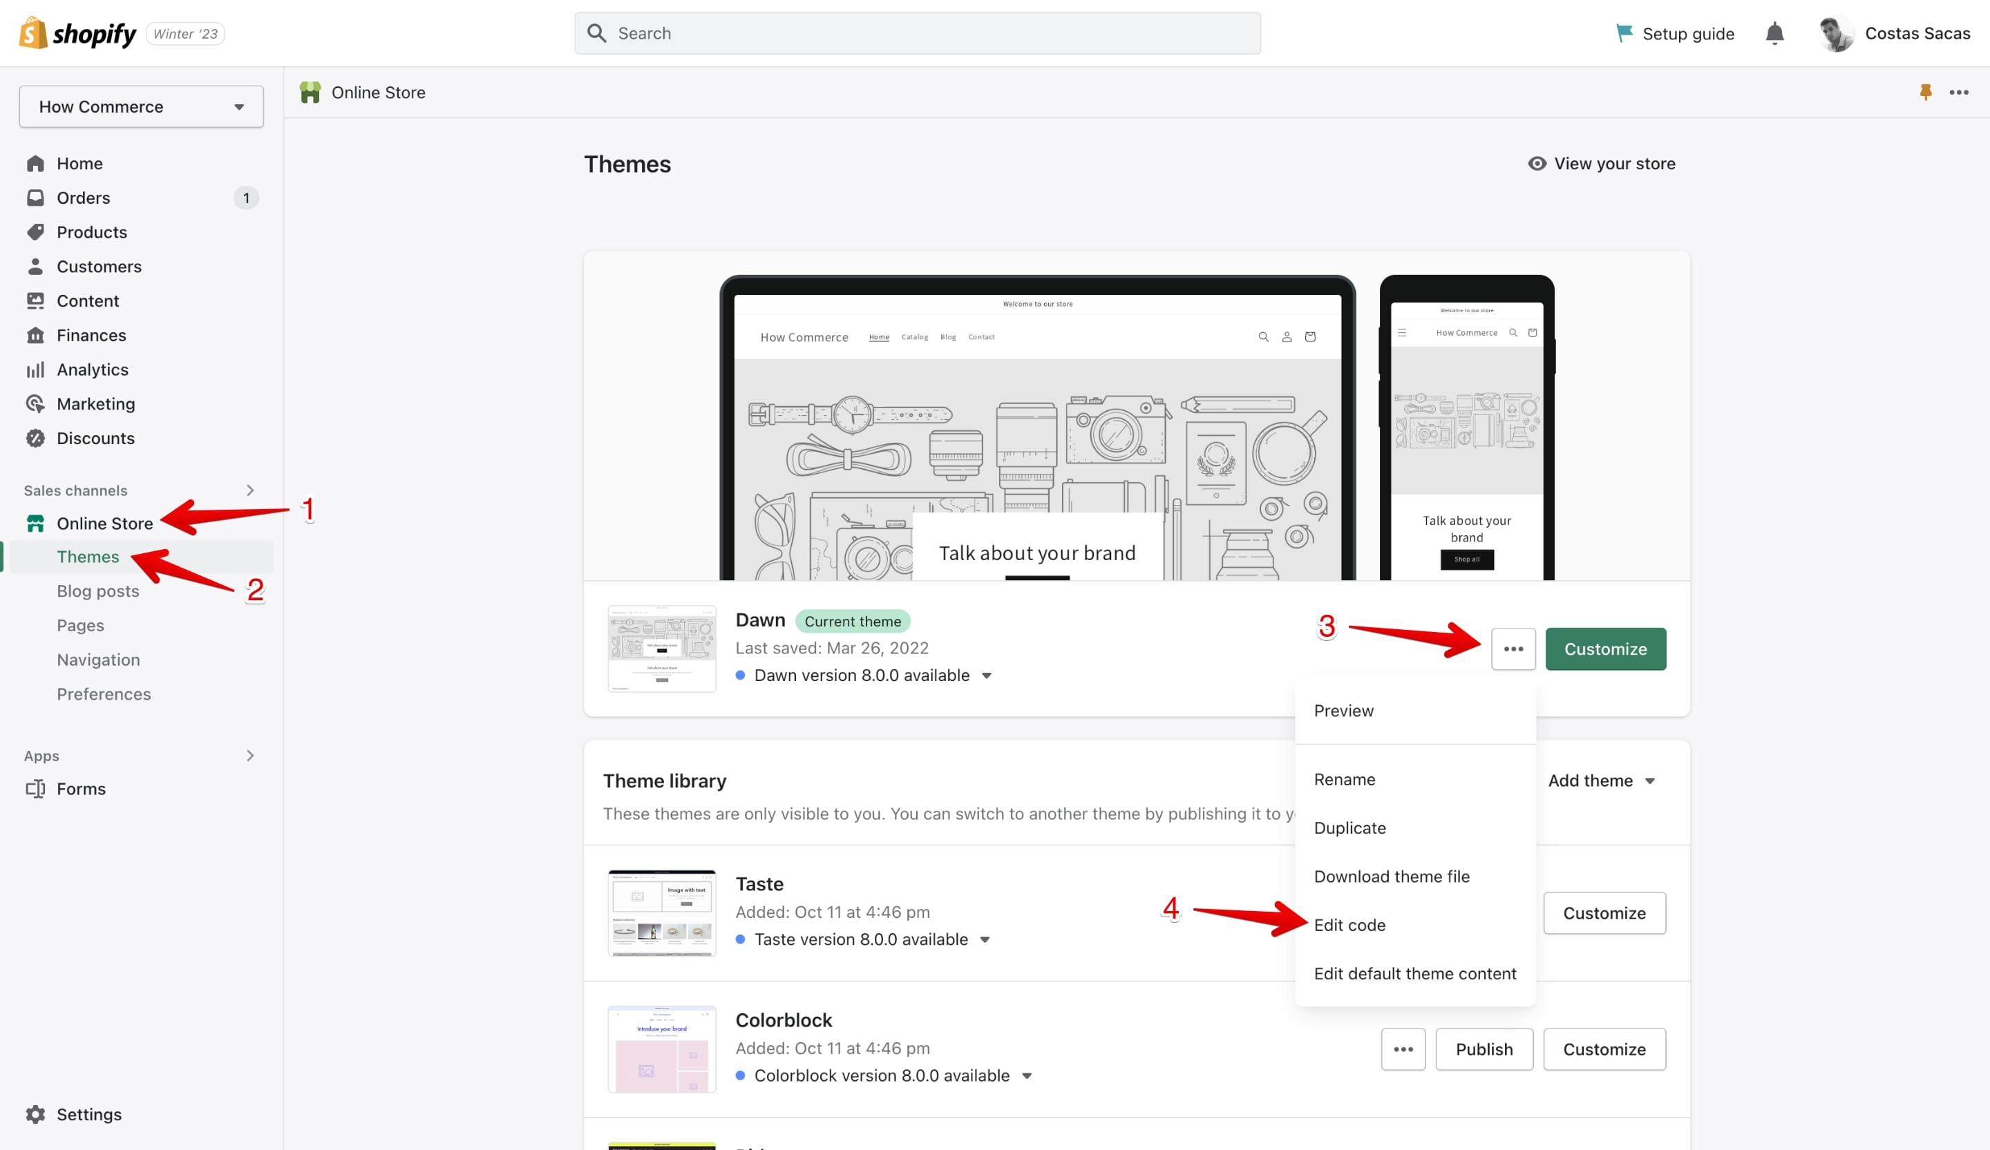Click the Online Store header storefront icon
The image size is (1990, 1150).
310,93
